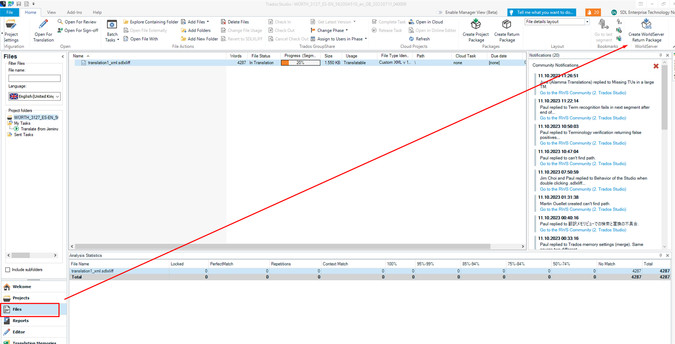Open Project Settings in the ribbon
Viewport: 675px width, 344px height.
tap(11, 31)
